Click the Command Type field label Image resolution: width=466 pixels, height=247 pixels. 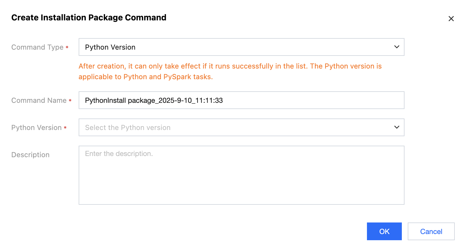37,47
